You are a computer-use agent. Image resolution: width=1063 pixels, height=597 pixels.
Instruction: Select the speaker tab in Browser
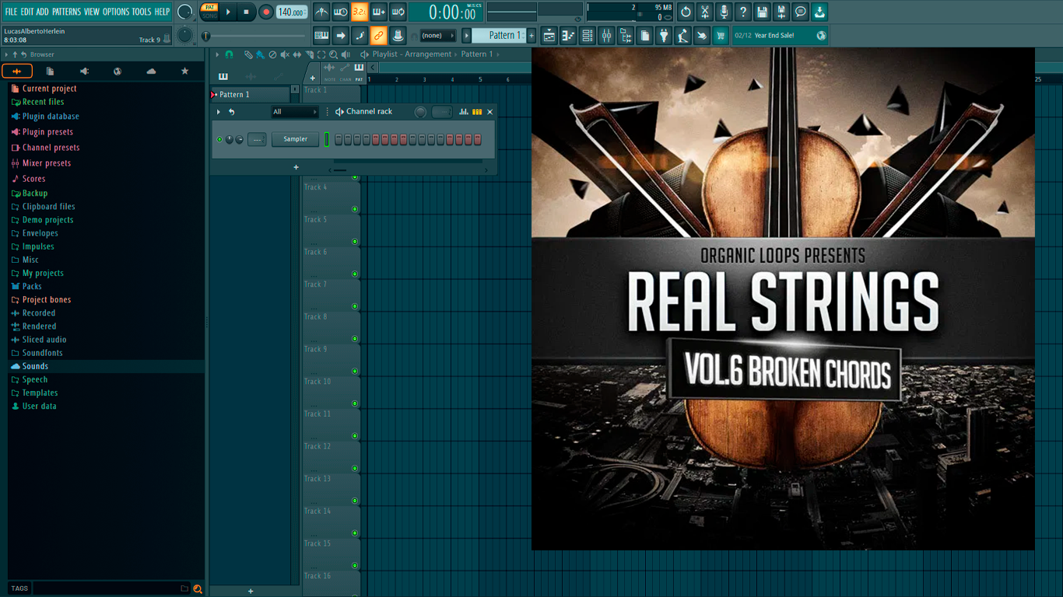tap(84, 71)
